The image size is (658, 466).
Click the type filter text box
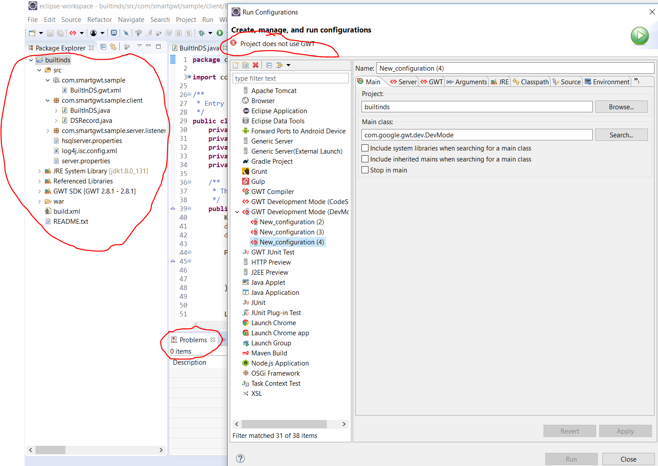[290, 78]
